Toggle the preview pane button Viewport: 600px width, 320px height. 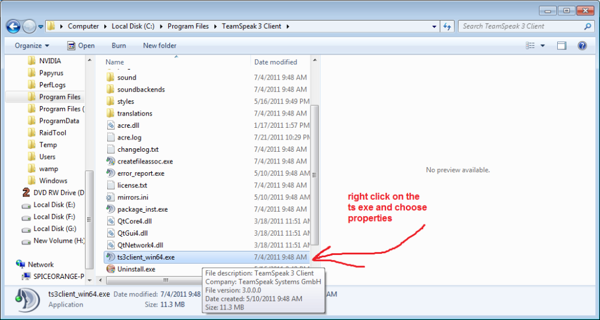(x=561, y=46)
